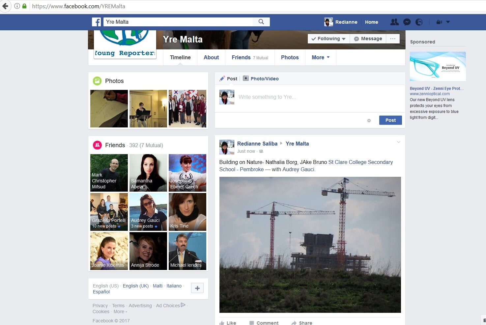Open the Photos profile tab
Image resolution: width=486 pixels, height=325 pixels.
click(x=290, y=57)
